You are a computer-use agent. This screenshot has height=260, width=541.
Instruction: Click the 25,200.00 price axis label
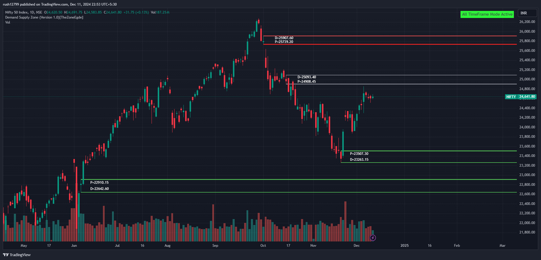point(527,70)
